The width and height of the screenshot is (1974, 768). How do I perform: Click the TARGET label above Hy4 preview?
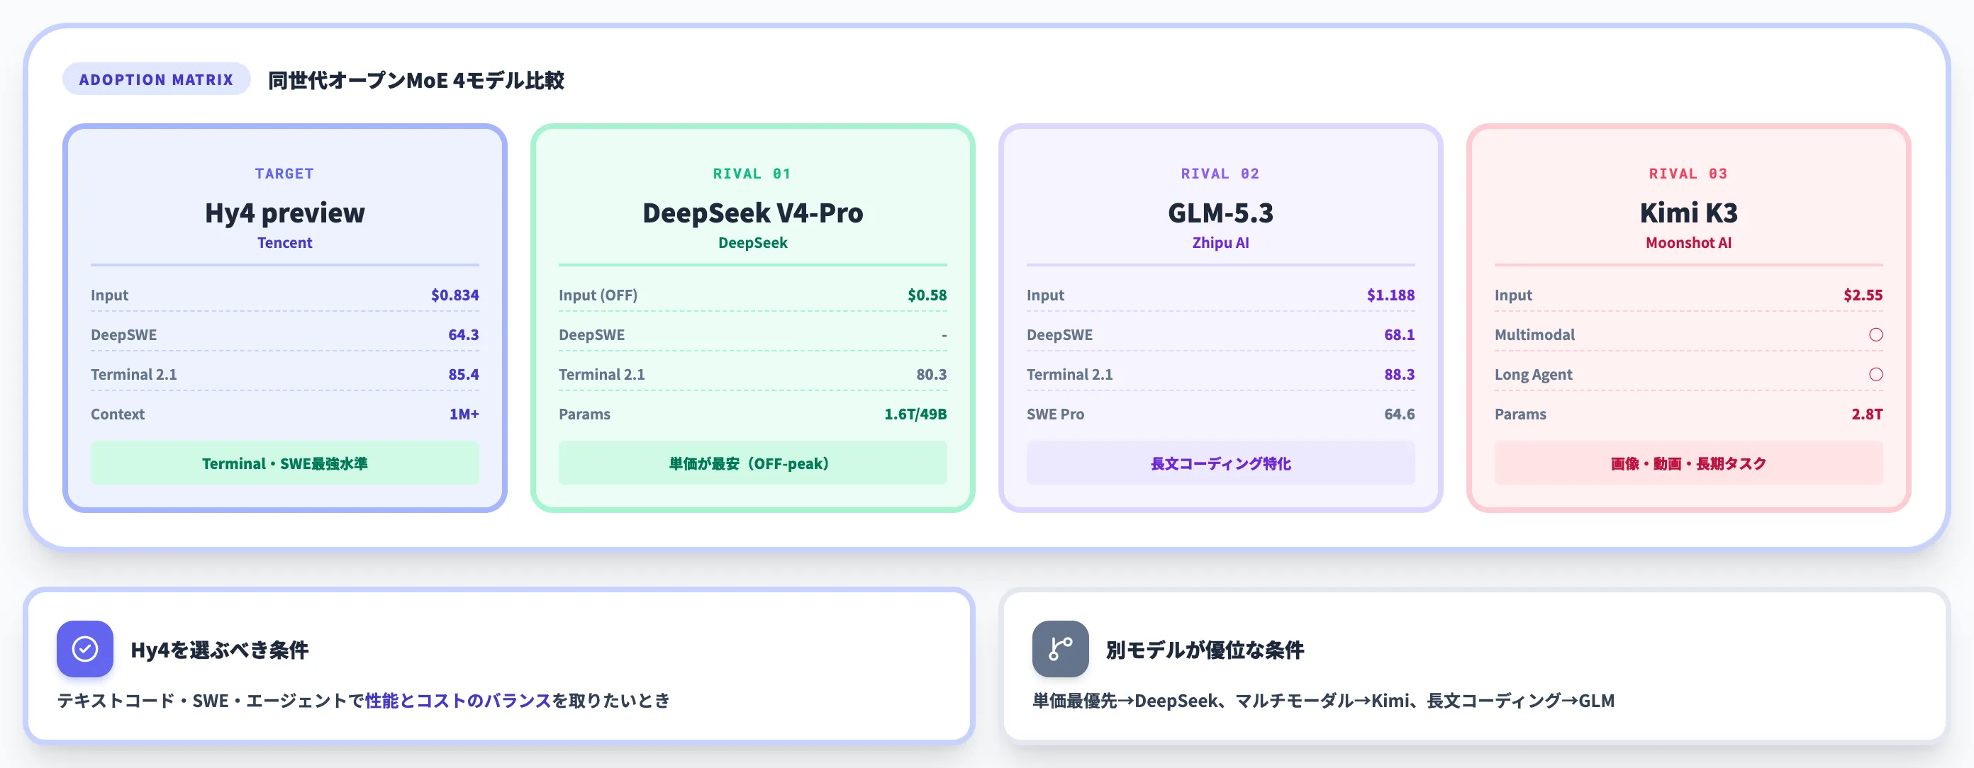coord(284,173)
